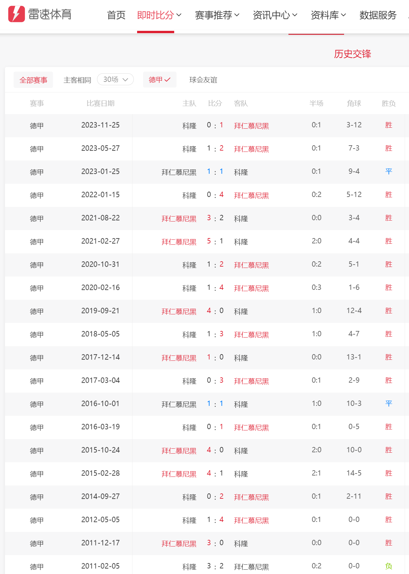Open the 数据服务 menu item
Image resolution: width=409 pixels, height=574 pixels.
[x=378, y=15]
